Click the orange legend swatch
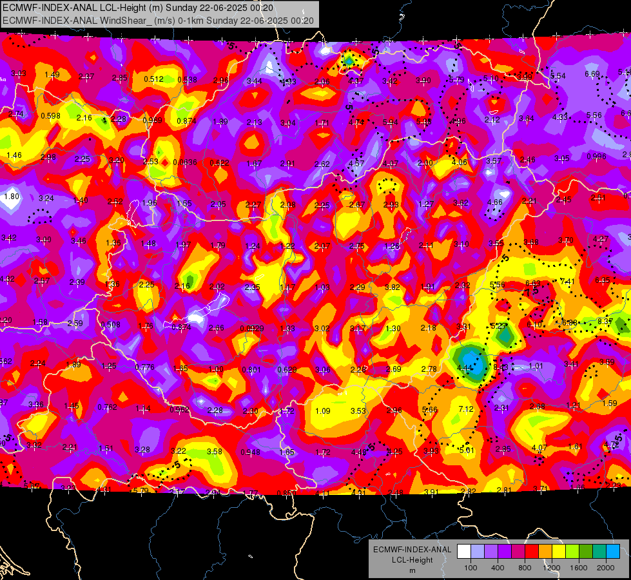 coord(545,552)
